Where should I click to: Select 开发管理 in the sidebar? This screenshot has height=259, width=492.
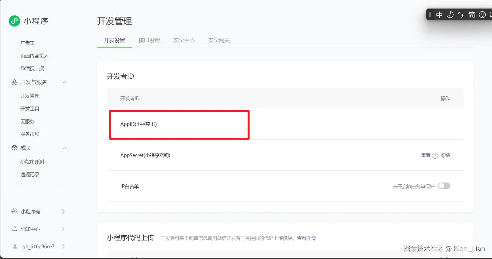(x=30, y=96)
